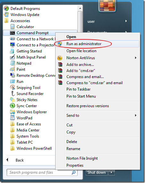Viewport: 145px width, 183px height.
Task: Click the Getting Started icon
Action: tap(12, 51)
